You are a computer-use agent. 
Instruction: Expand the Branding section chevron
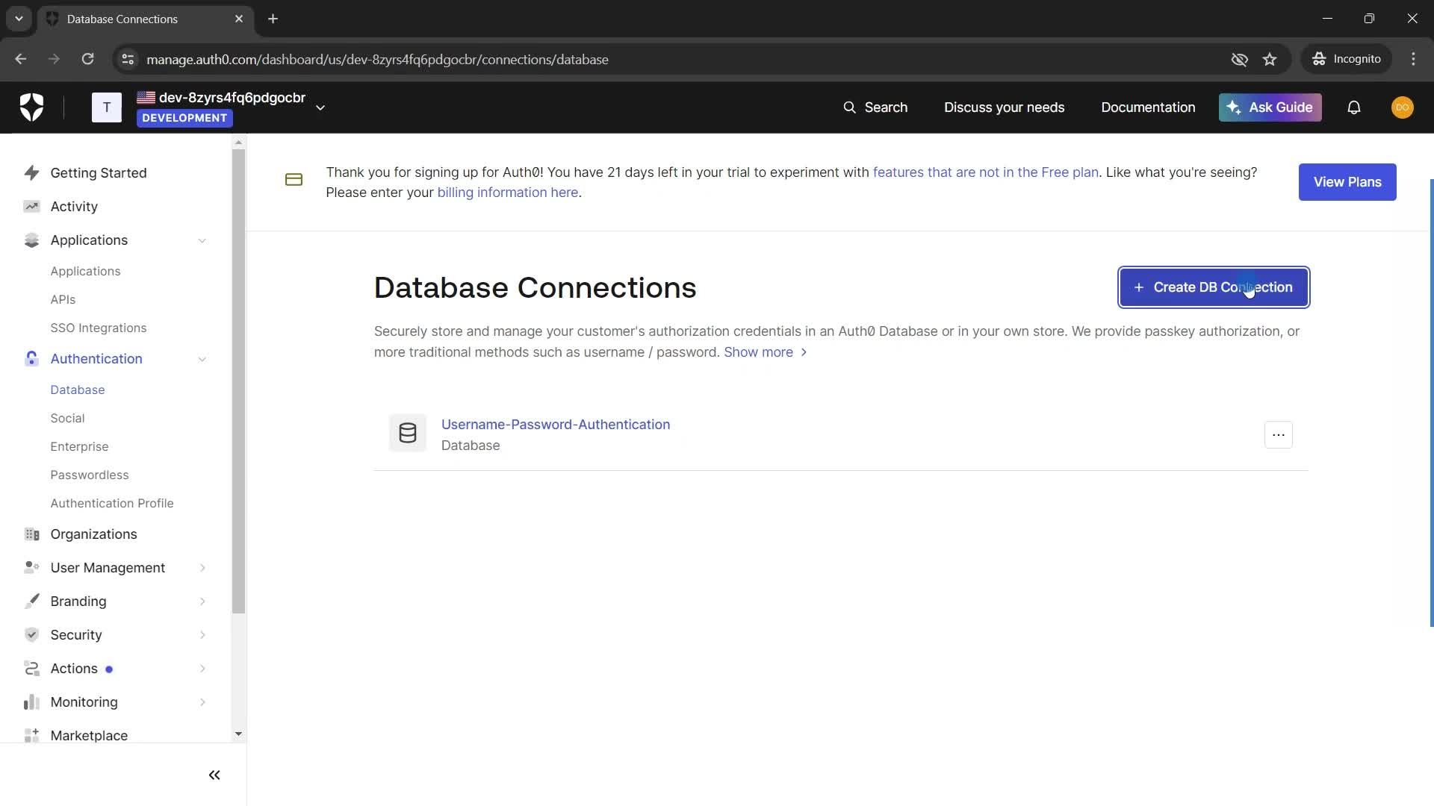[x=202, y=602]
